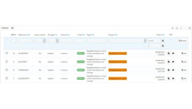This screenshot has width=192, height=109.
Task: Click reference JXLKHPBFK
Action: [x=23, y=62]
